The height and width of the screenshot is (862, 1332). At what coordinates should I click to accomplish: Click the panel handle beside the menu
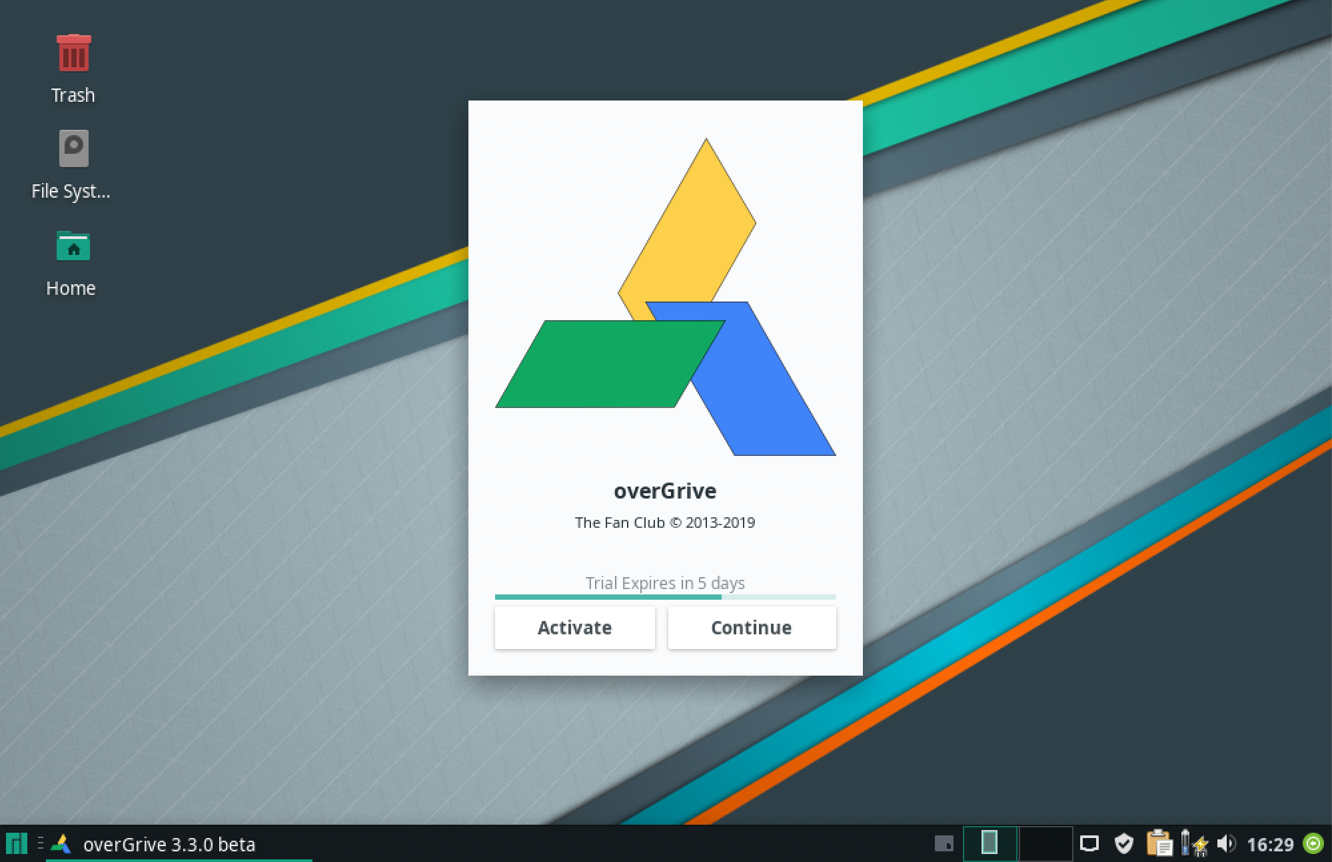[x=41, y=843]
